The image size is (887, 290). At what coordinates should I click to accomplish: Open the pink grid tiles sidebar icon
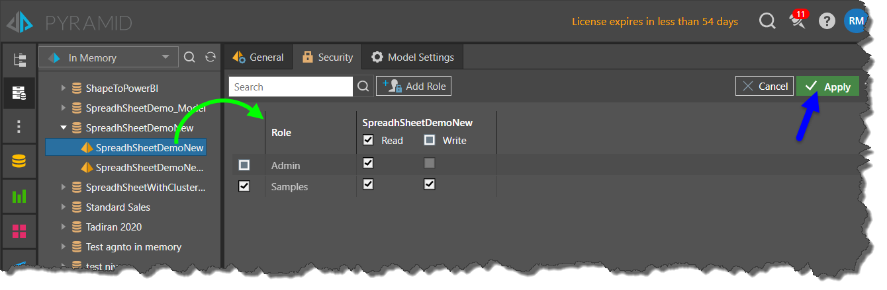tap(19, 231)
